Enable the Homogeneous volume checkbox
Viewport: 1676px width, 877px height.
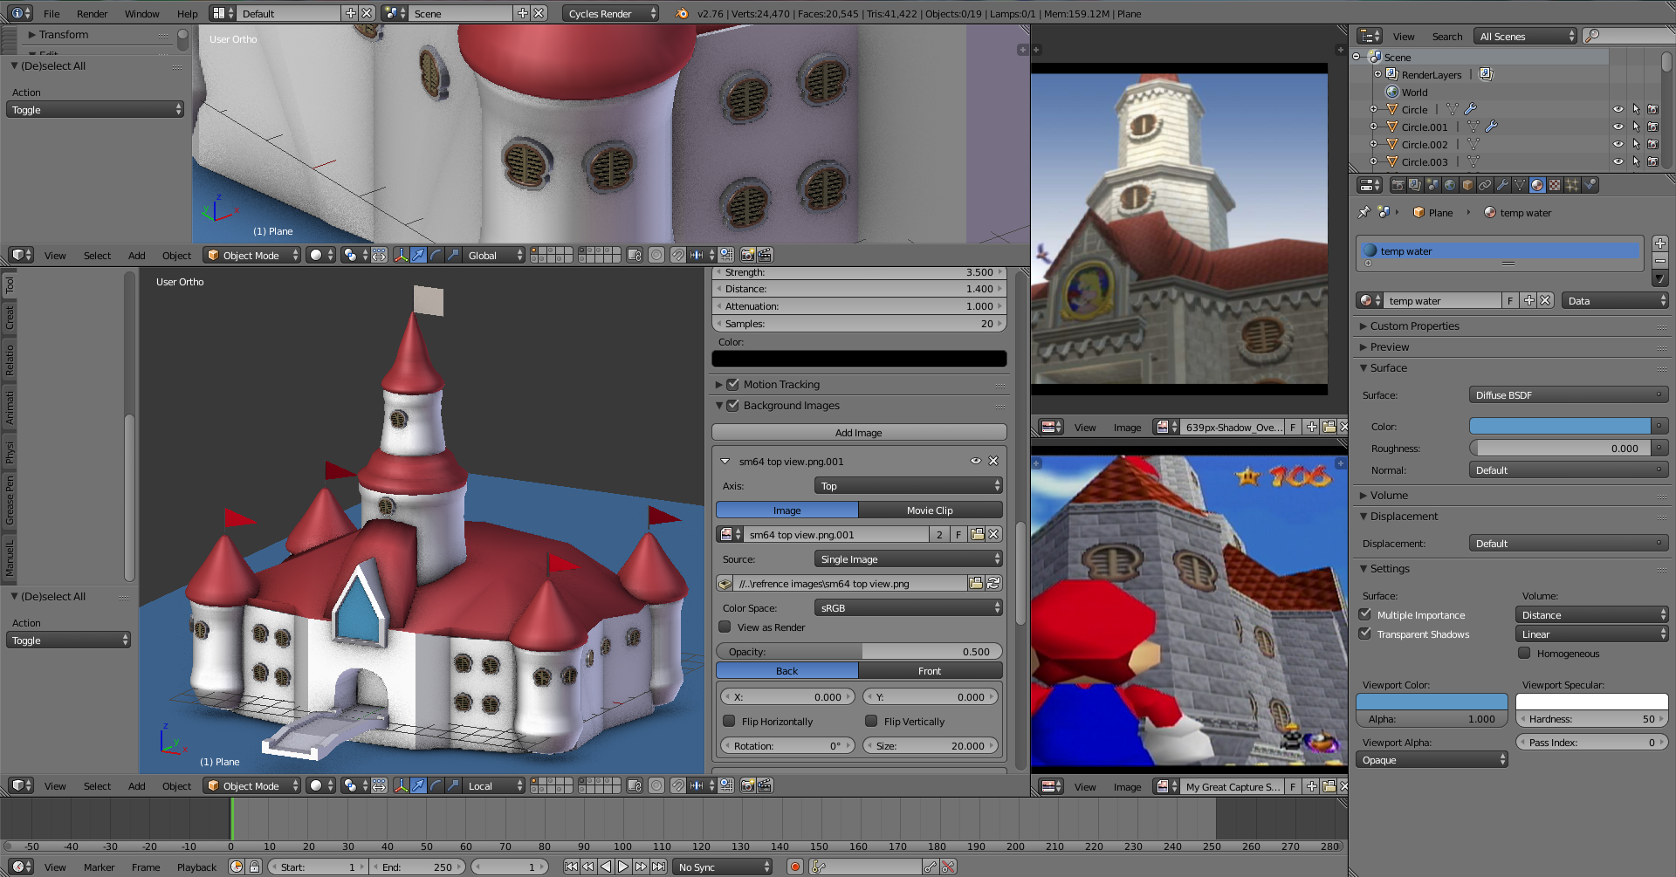1525,653
